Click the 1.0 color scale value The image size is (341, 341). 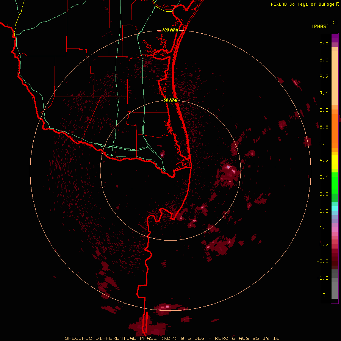[x=324, y=227]
